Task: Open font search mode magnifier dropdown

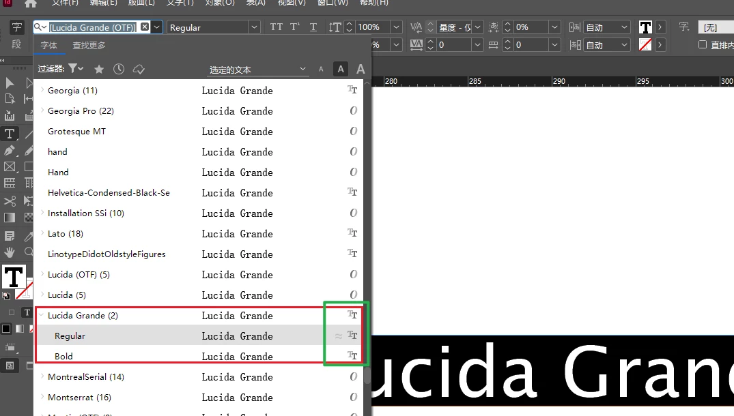Action: coord(40,27)
